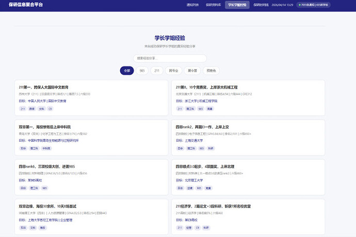Open the 四非rank2 上岸上交 experience card
The height and width of the screenshot is (237, 356).
point(201,127)
